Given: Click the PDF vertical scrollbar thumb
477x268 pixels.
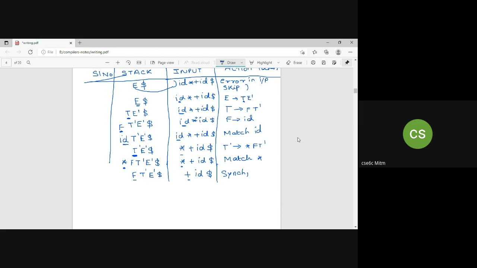Looking at the screenshot, I should pos(356,91).
